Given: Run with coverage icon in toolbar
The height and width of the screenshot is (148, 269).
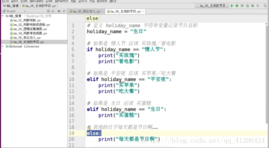Looking at the screenshot, I should [242, 6].
